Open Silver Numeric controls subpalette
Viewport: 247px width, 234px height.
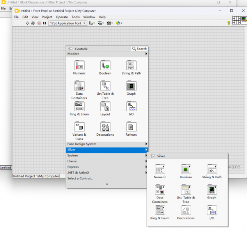(160, 171)
